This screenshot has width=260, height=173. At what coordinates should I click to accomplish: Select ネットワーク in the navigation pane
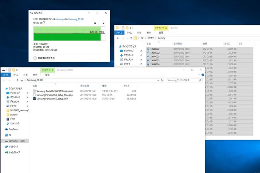14,147
